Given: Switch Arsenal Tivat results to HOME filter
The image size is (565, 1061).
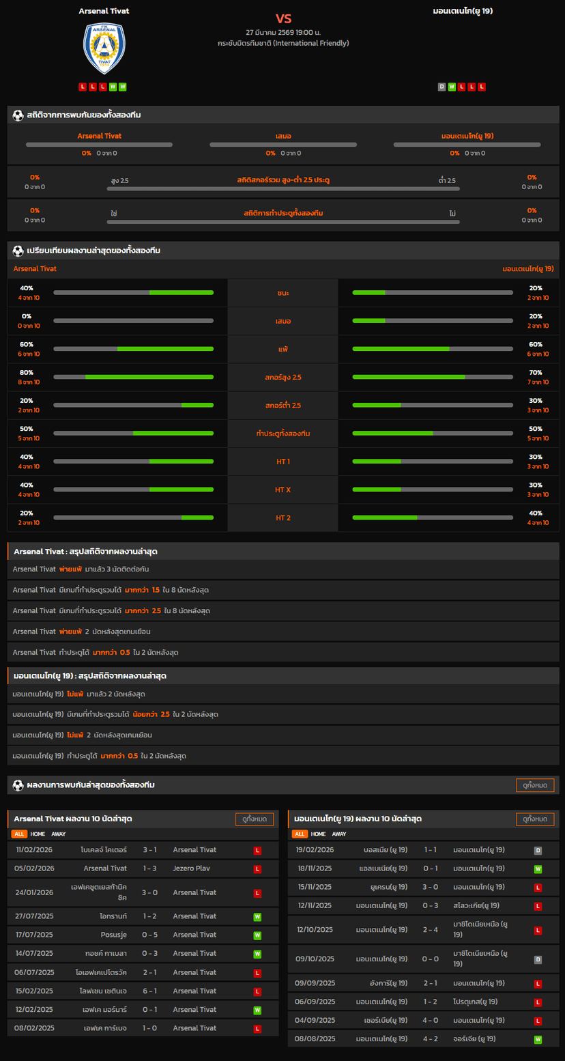Looking at the screenshot, I should (38, 834).
